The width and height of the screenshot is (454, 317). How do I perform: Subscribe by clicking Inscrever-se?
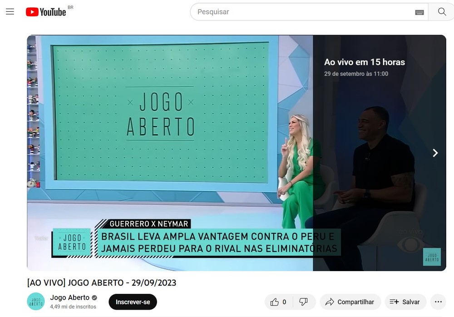coord(132,302)
